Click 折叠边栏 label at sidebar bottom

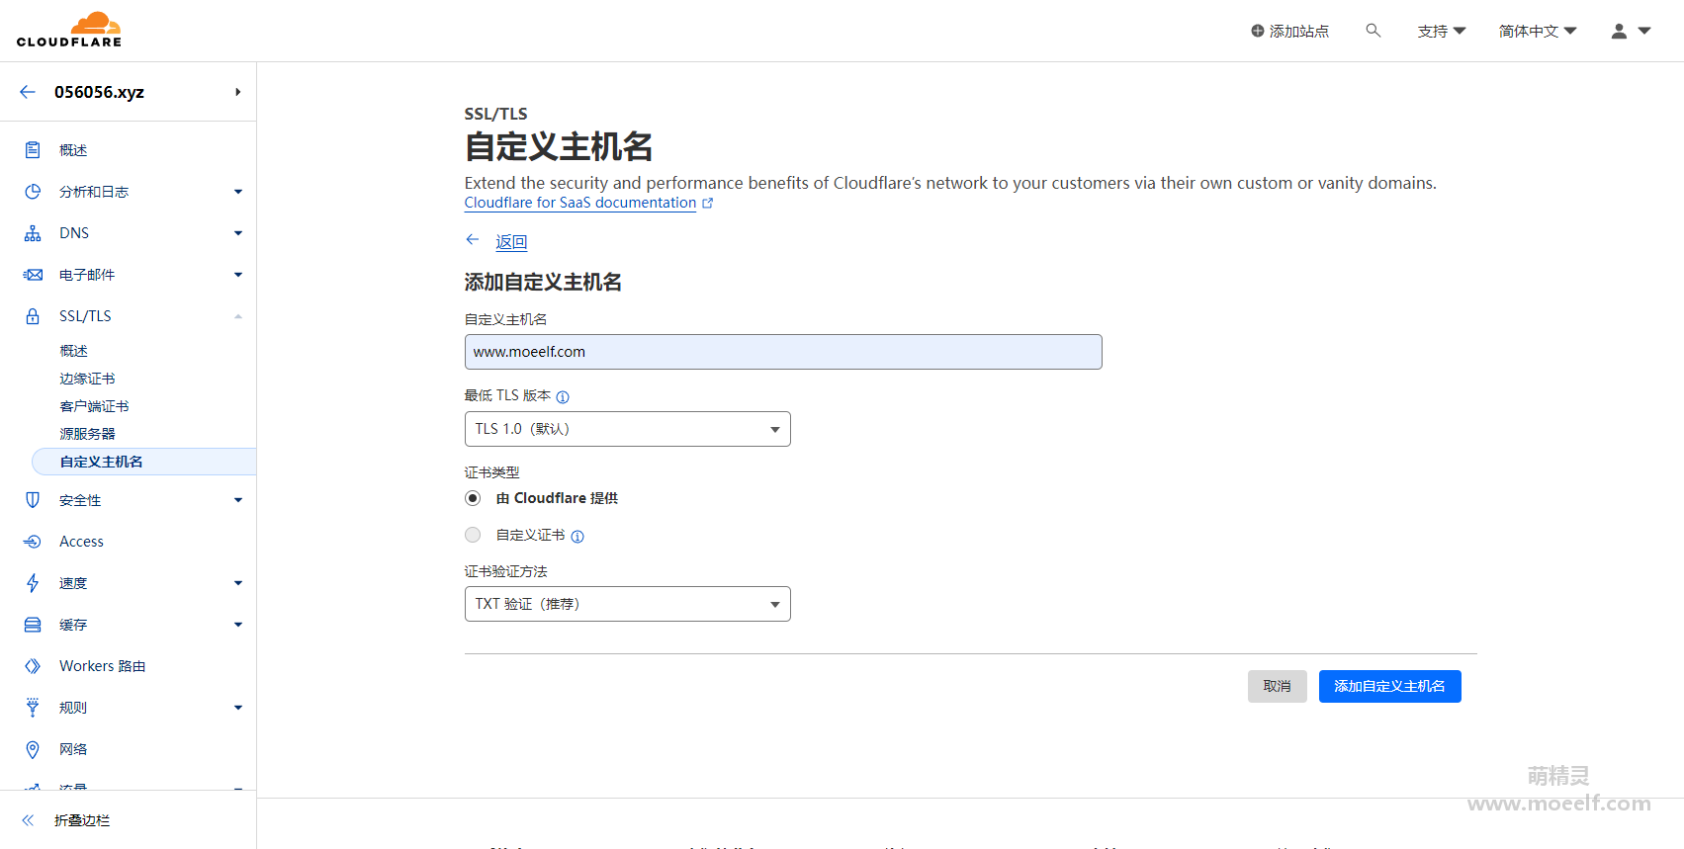[82, 820]
